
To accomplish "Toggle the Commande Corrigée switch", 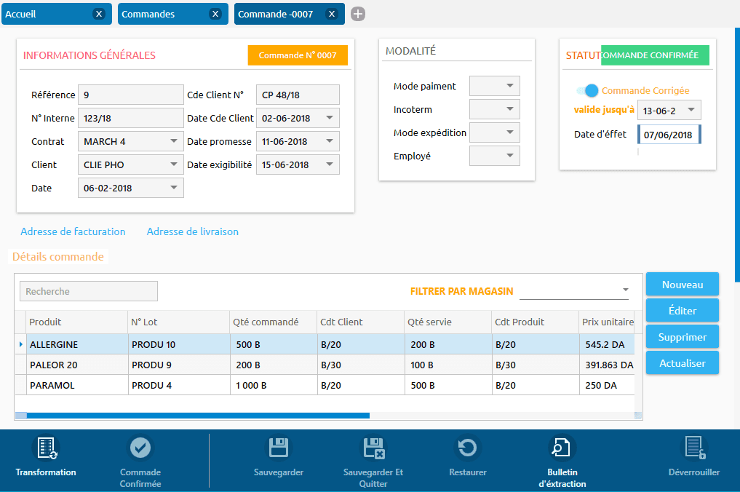I will point(587,90).
